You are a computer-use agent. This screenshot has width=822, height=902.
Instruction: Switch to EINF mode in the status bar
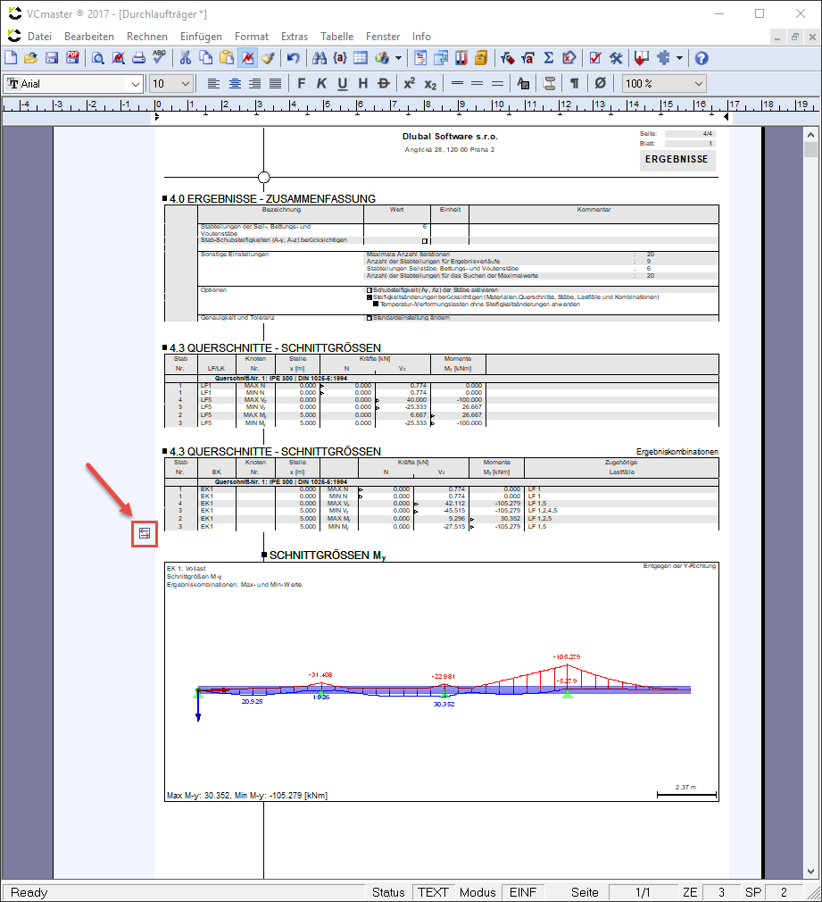click(523, 892)
